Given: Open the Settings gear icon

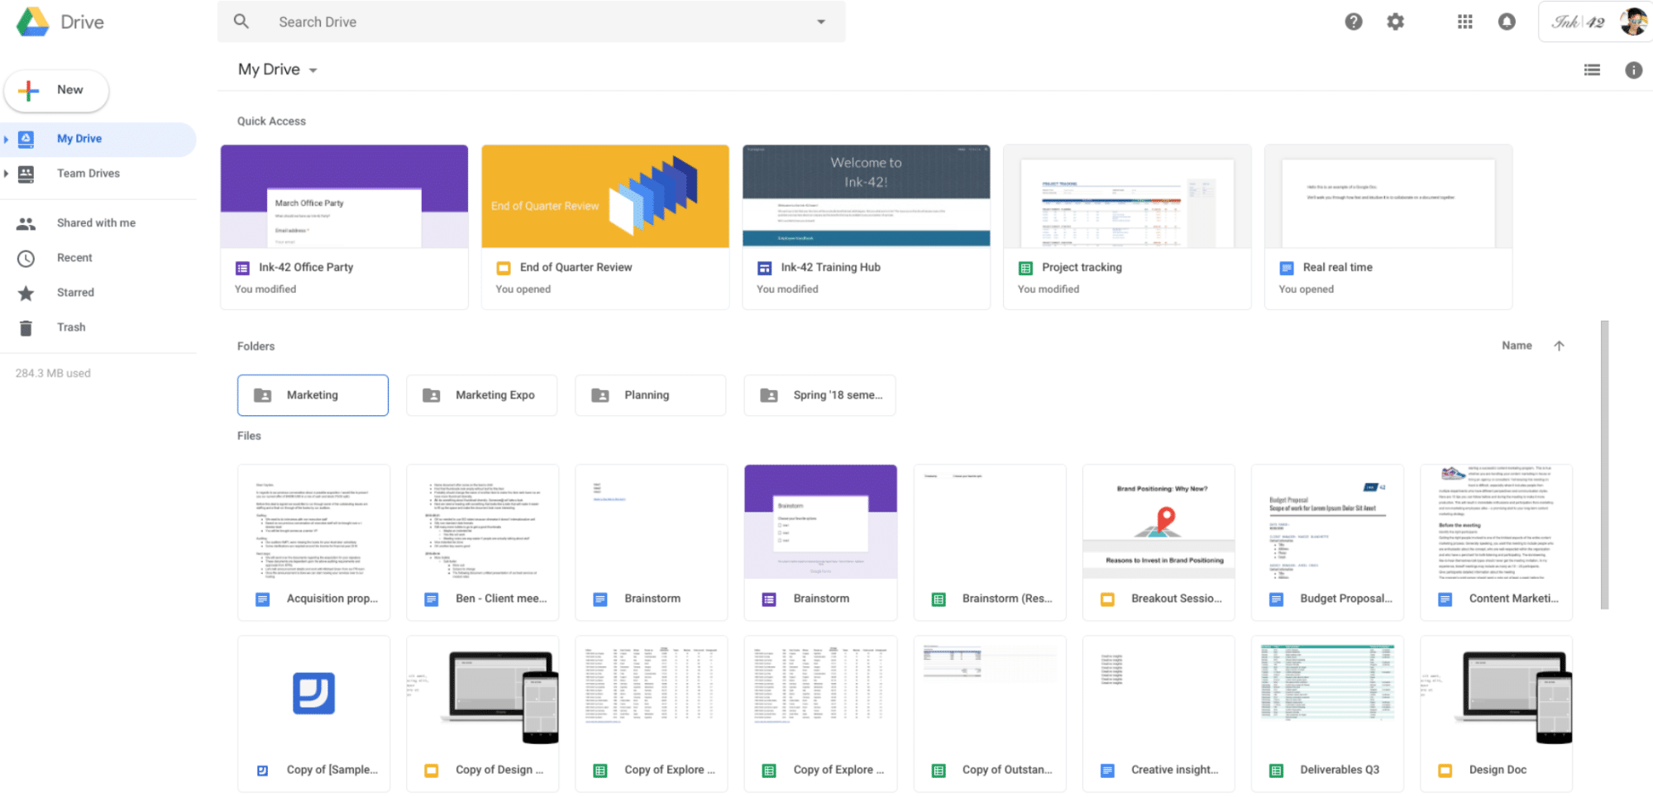Looking at the screenshot, I should click(1395, 22).
